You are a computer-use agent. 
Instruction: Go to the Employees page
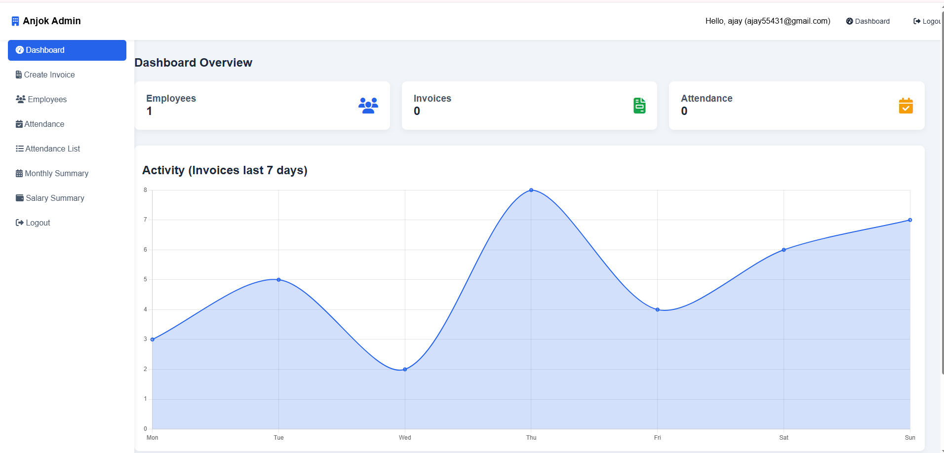[47, 100]
